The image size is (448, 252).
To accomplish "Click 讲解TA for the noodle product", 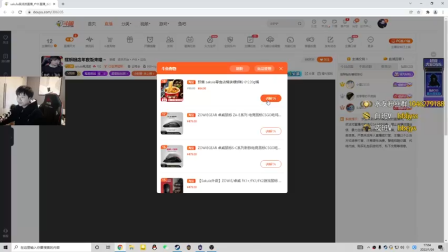I will pyautogui.click(x=270, y=99).
